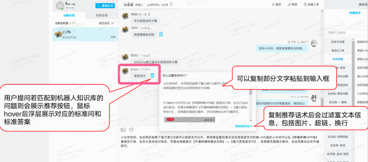Click the popup scrollbar down arrow
Image resolution: width=368 pixels, height=162 pixels.
pos(251,120)
